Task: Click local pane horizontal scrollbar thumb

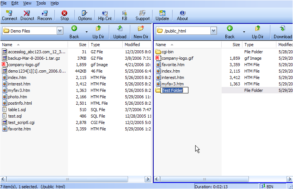Action: pos(67,179)
